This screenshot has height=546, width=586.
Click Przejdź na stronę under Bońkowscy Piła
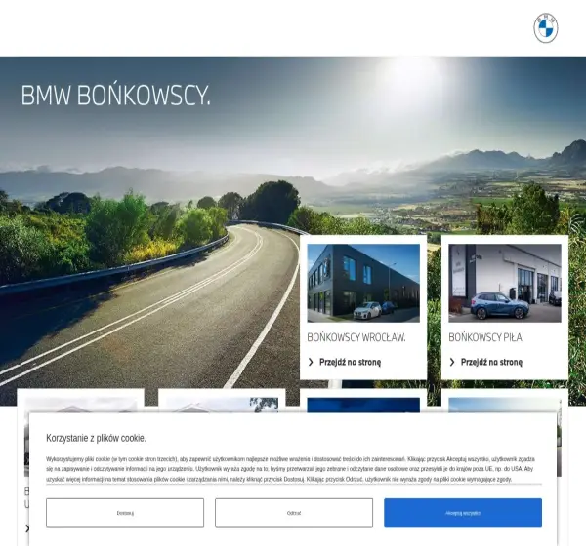[491, 362]
